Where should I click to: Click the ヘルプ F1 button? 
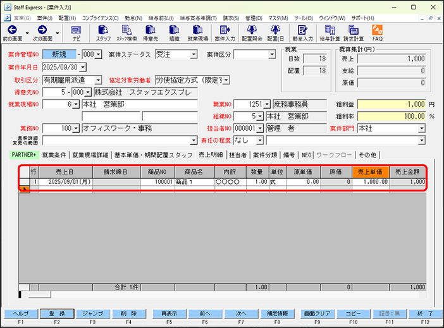click(21, 313)
